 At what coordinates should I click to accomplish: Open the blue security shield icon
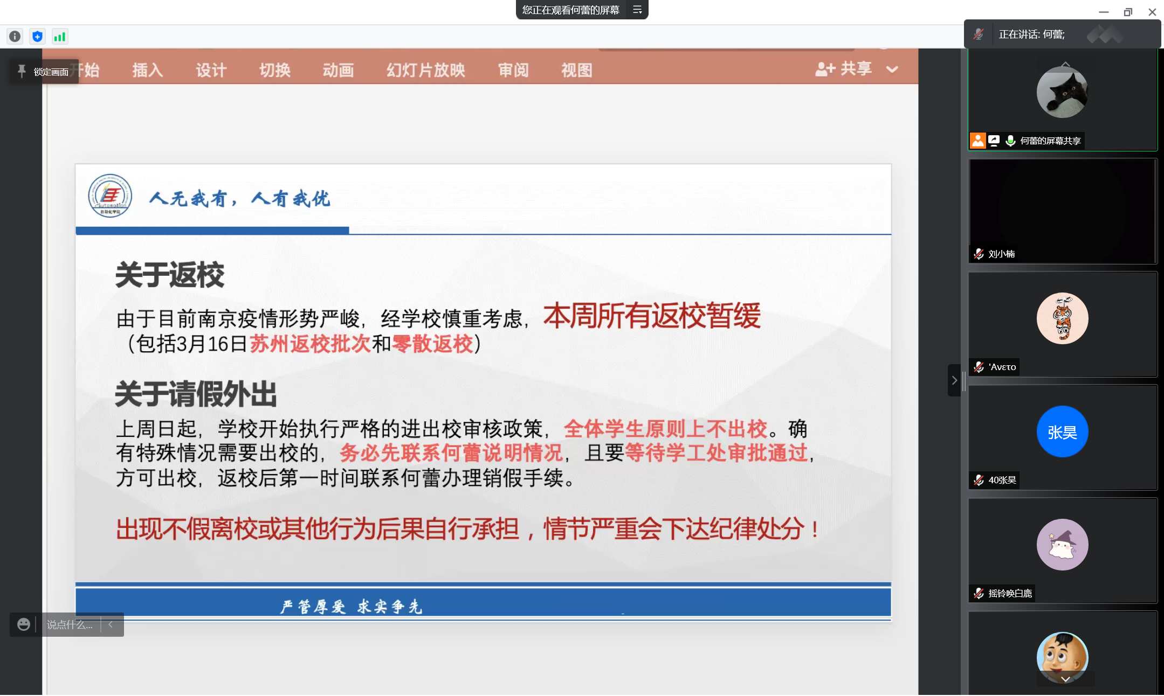coord(37,37)
